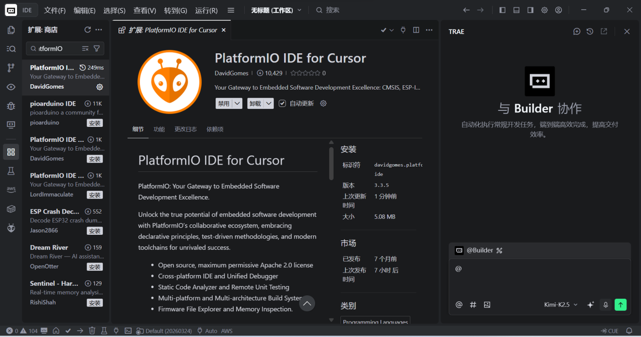Image resolution: width=641 pixels, height=337 pixels.
Task: Click PlatformIO Home icon in status bar
Action: coord(56,331)
